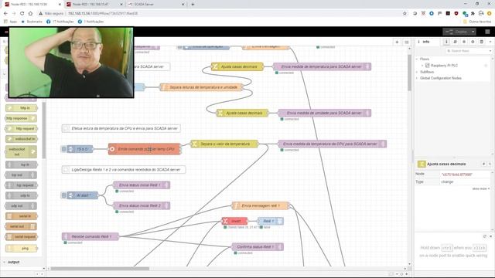Select the Confirma status Relé 1 node
The image size is (495, 278).
pos(258,247)
